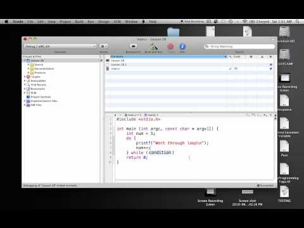The image size is (304, 228).
Task: Select the Lesson 28 project icon
Action: click(x=28, y=61)
